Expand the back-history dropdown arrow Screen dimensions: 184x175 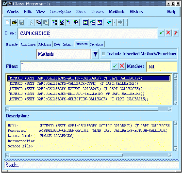115,22
